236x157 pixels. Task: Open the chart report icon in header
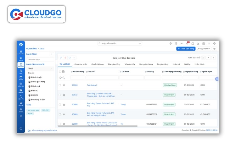point(198,43)
